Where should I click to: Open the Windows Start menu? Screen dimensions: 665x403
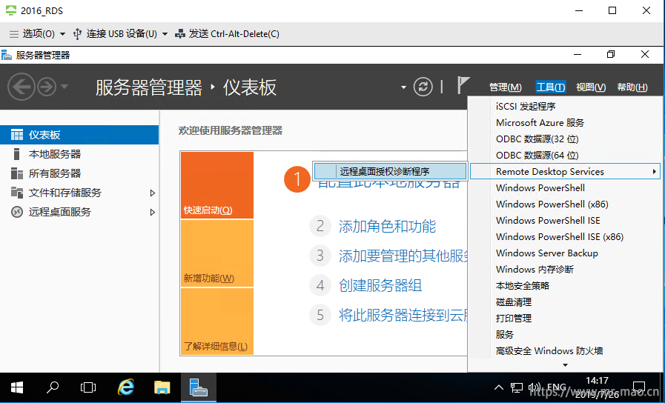(x=17, y=387)
